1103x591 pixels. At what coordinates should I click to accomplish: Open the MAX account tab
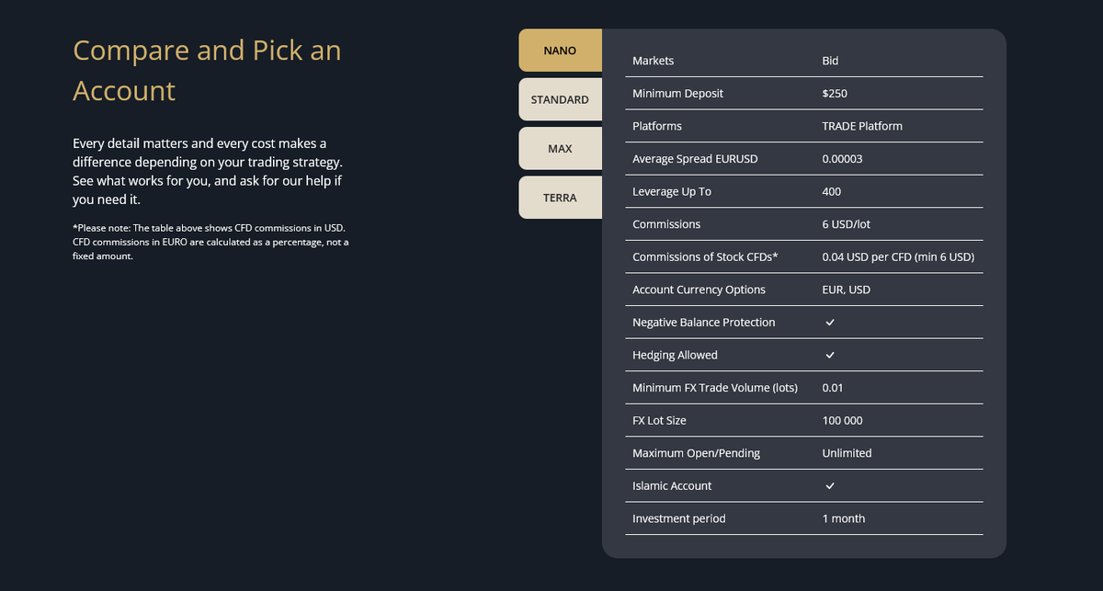[560, 149]
